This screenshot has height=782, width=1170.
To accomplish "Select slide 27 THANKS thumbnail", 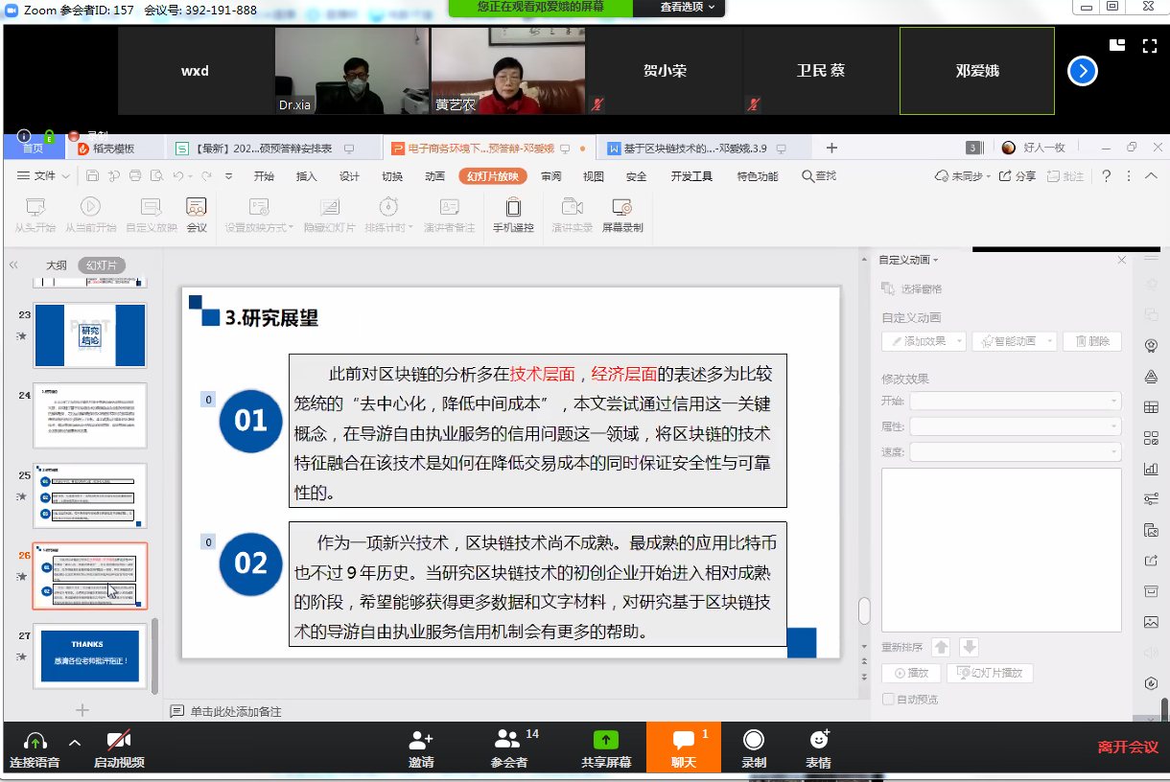I will (91, 655).
